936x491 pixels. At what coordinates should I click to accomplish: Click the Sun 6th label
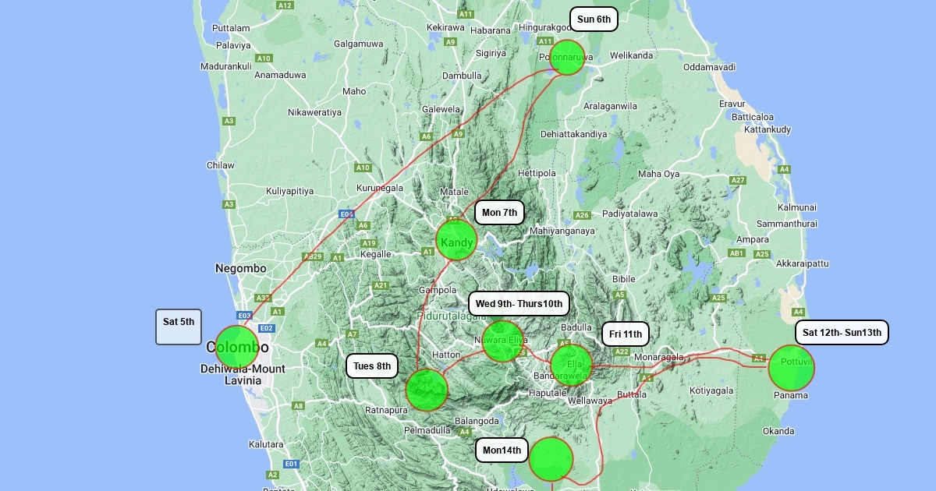click(594, 19)
